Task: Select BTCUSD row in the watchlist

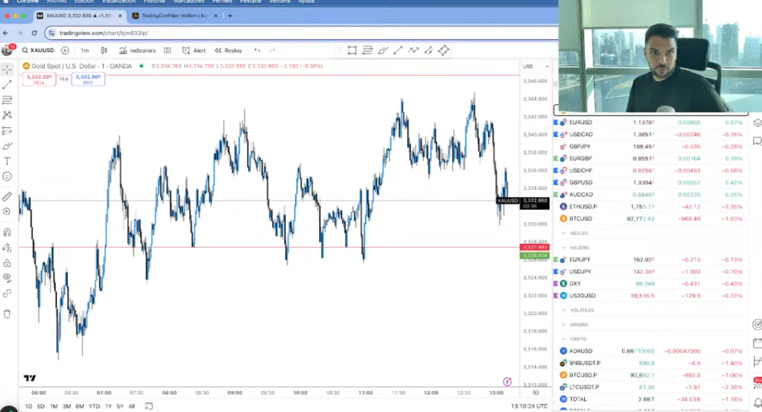Action: [650, 219]
